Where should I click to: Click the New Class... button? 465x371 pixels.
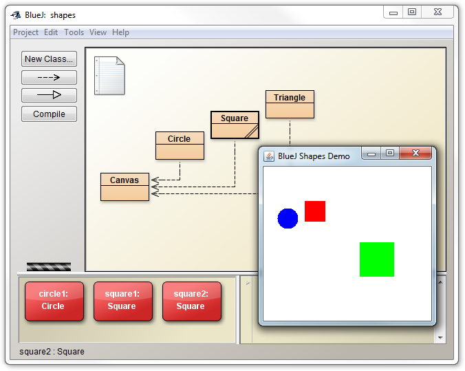(49, 59)
